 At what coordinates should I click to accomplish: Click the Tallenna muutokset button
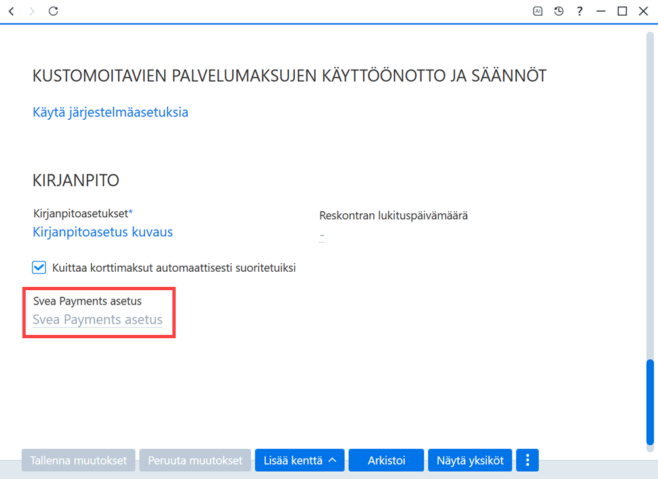[x=78, y=460]
